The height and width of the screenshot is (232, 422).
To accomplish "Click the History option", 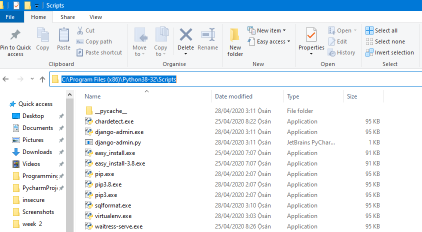I will 341,52.
